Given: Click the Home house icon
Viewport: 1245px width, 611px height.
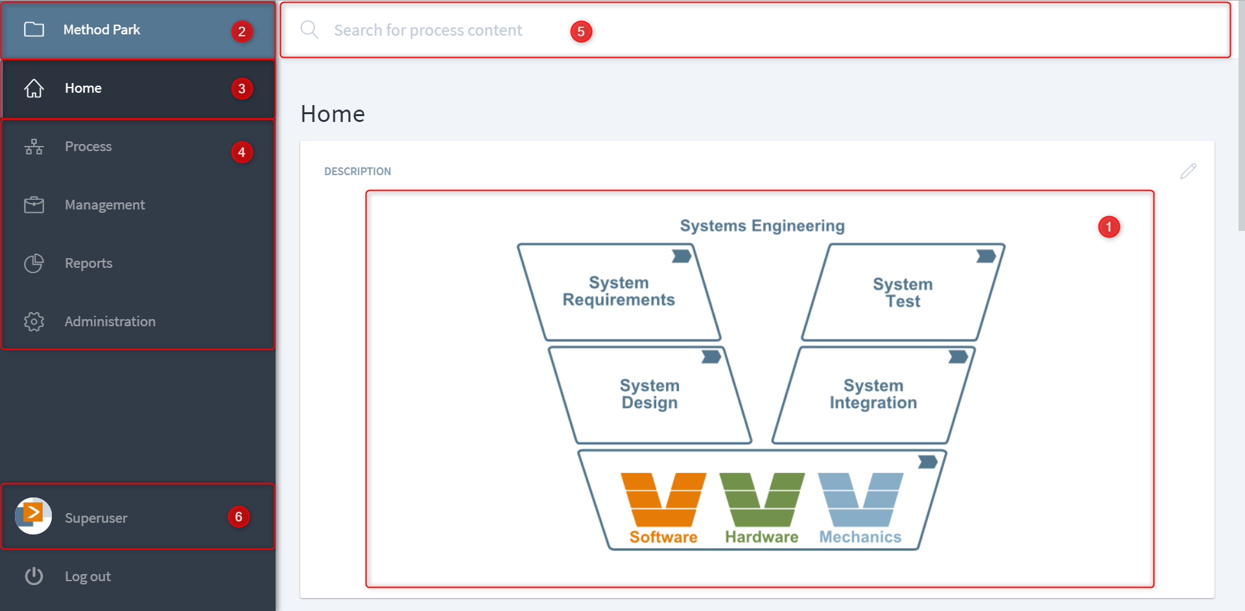Looking at the screenshot, I should point(34,88).
